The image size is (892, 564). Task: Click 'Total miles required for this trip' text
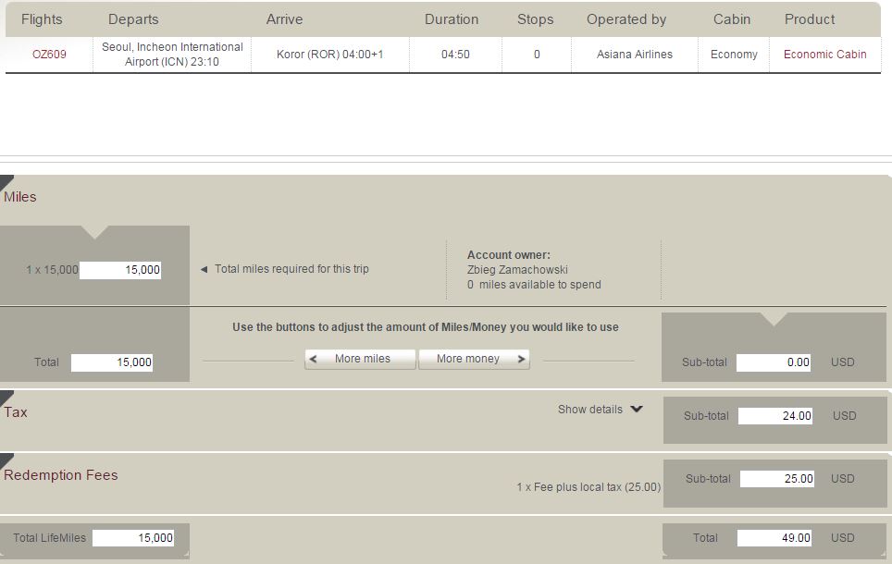point(291,269)
